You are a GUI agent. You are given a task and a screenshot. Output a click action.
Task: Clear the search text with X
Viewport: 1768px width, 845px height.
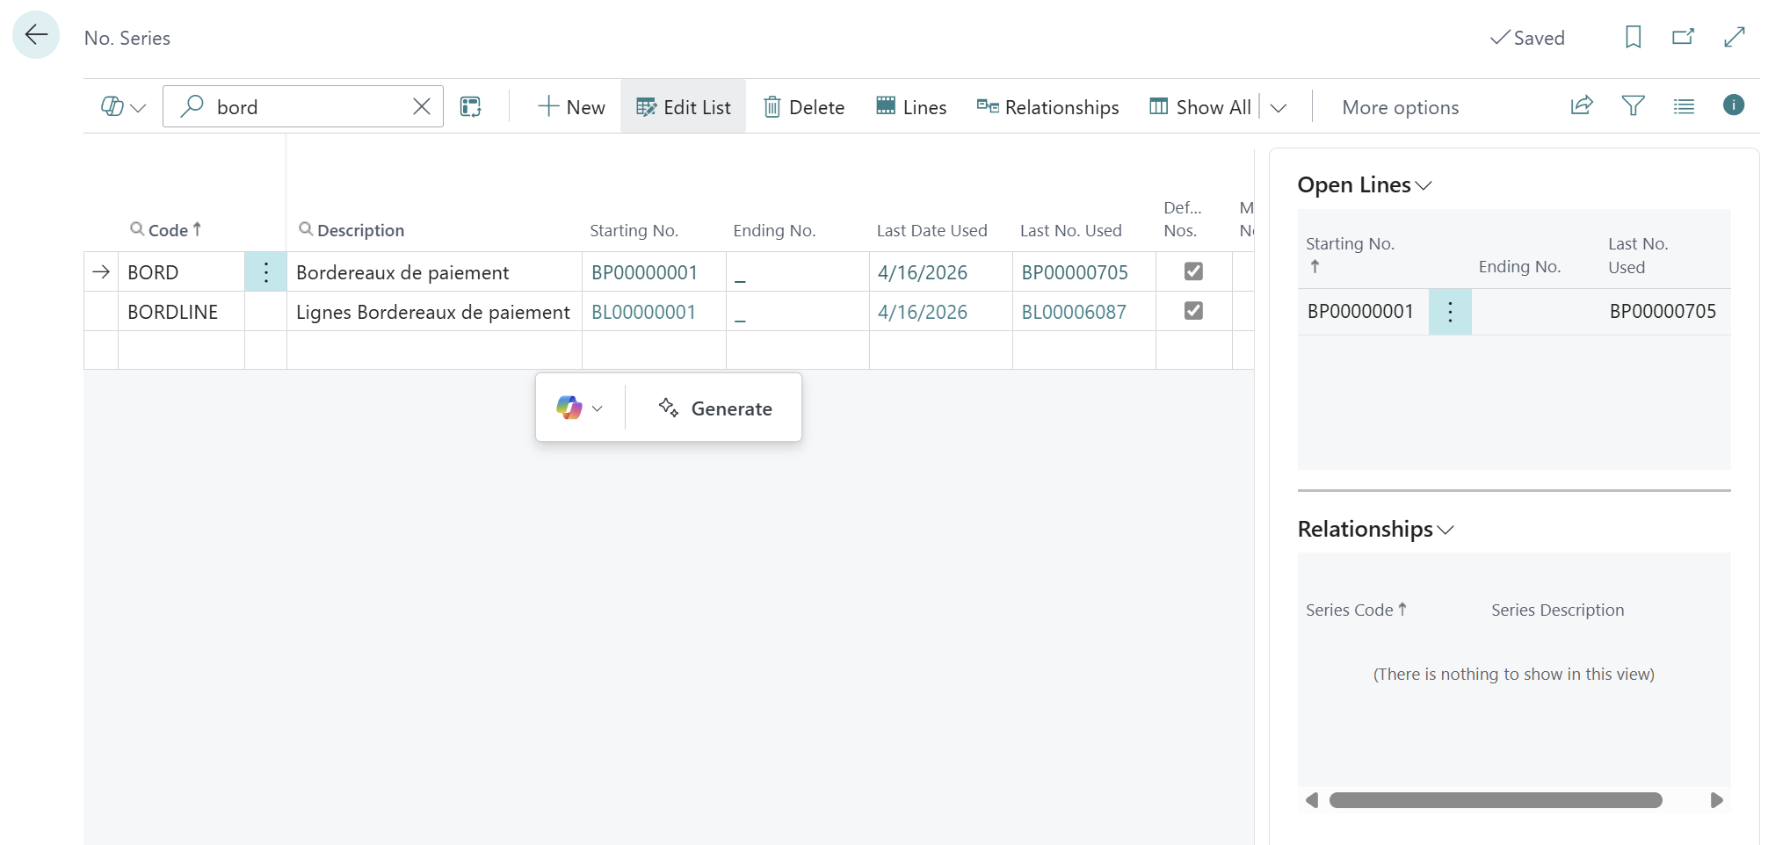tap(422, 106)
